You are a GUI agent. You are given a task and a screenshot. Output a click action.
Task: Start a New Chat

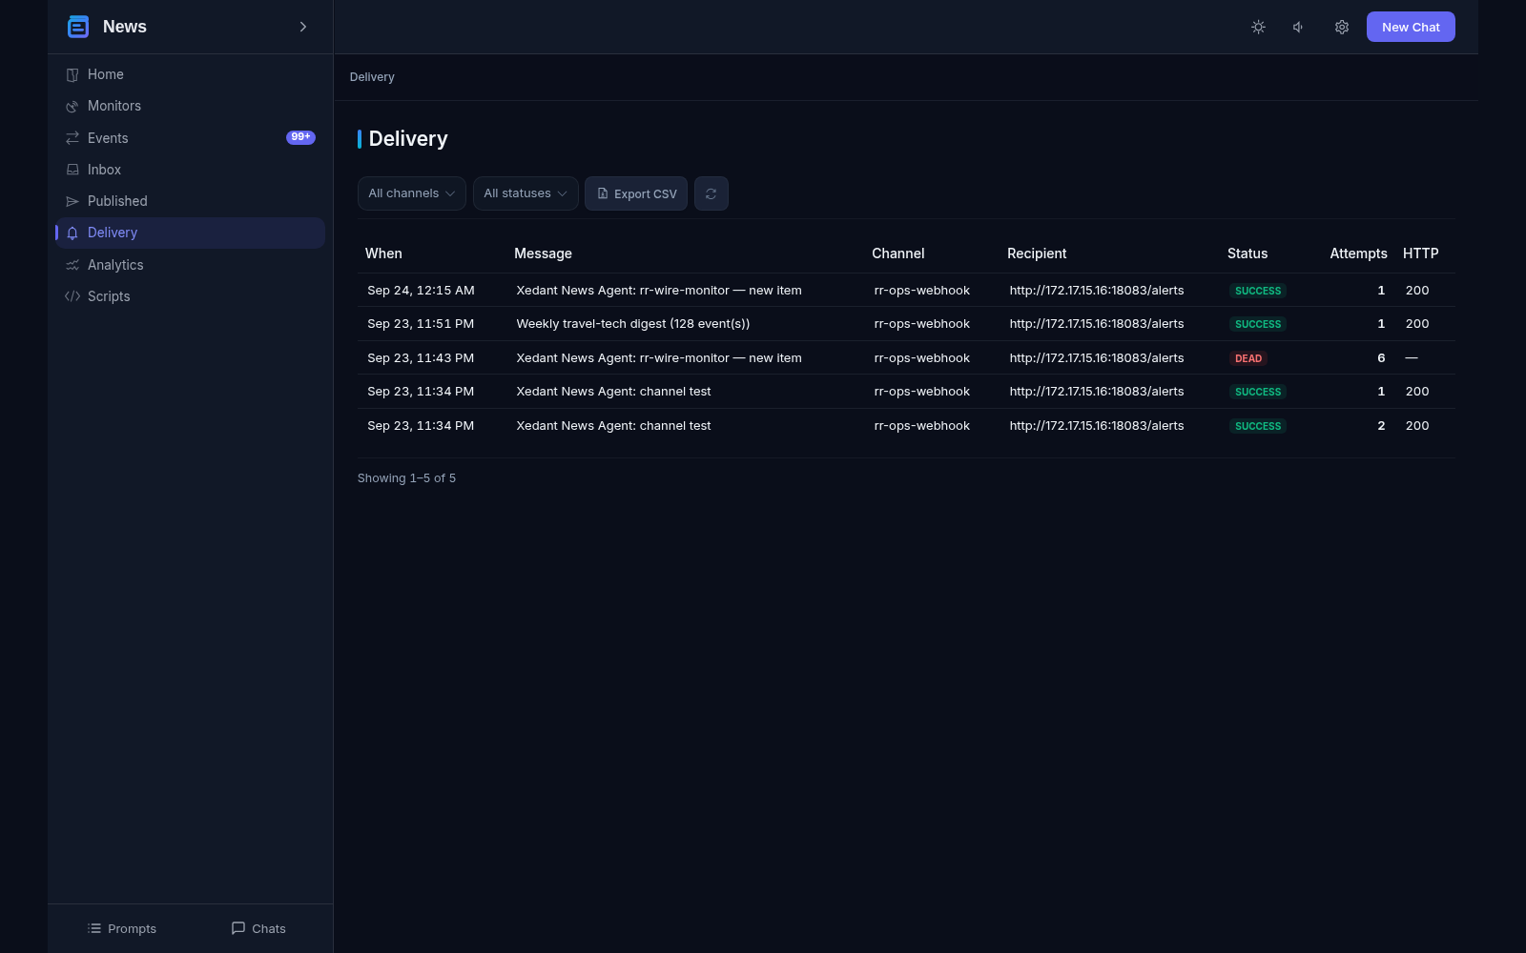pyautogui.click(x=1411, y=27)
